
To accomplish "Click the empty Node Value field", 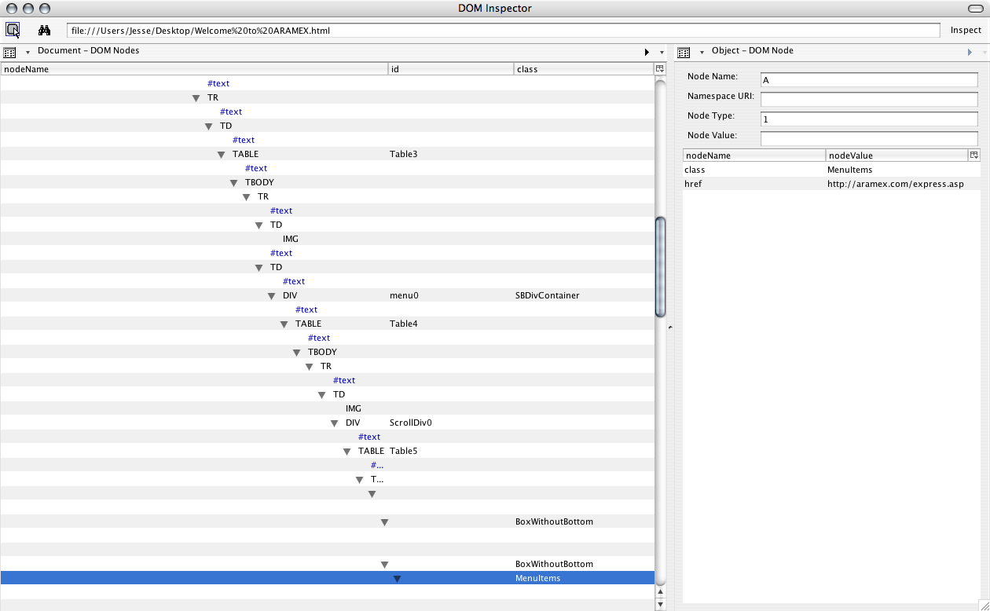I will (x=869, y=139).
